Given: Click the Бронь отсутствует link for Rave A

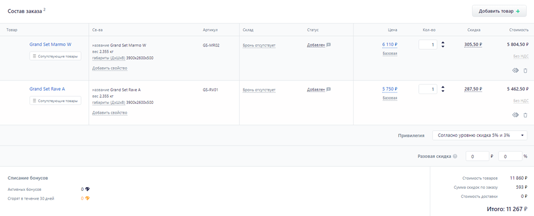Looking at the screenshot, I should pos(259,90).
